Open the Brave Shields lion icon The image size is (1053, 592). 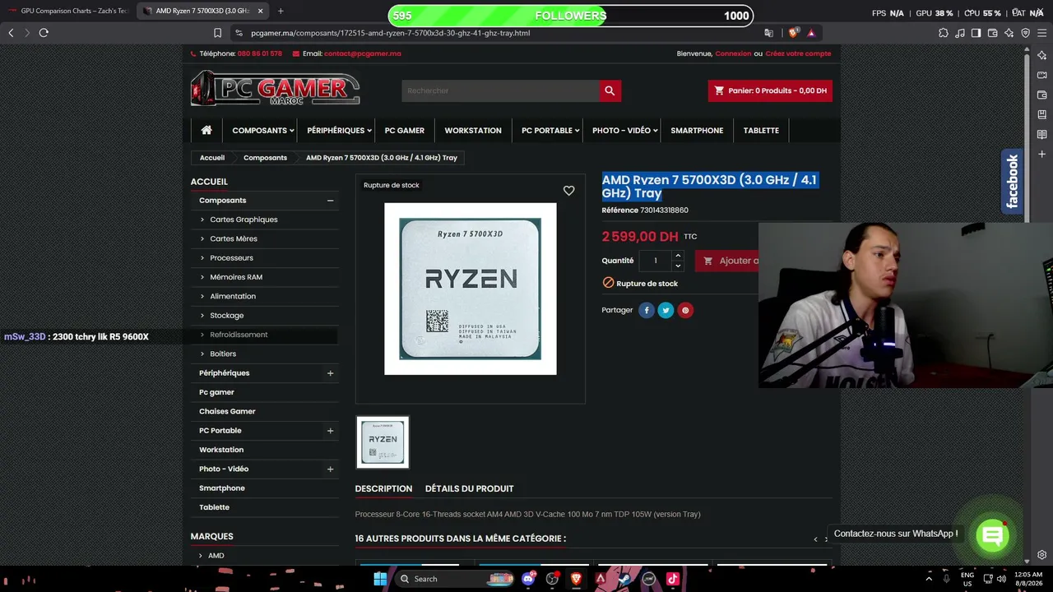[x=793, y=33]
